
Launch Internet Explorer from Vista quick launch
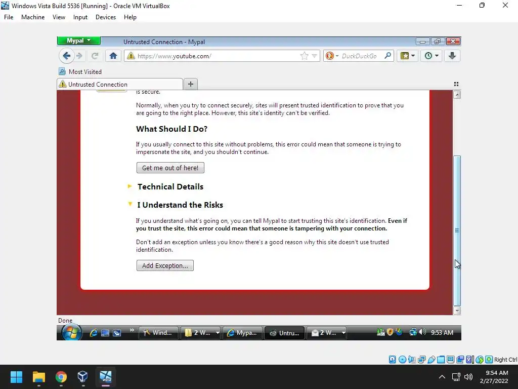pos(94,333)
